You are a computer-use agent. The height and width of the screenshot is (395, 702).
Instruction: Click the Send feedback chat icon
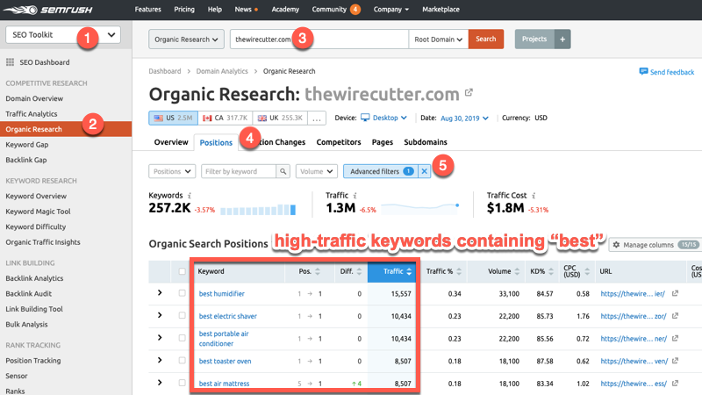pos(643,72)
